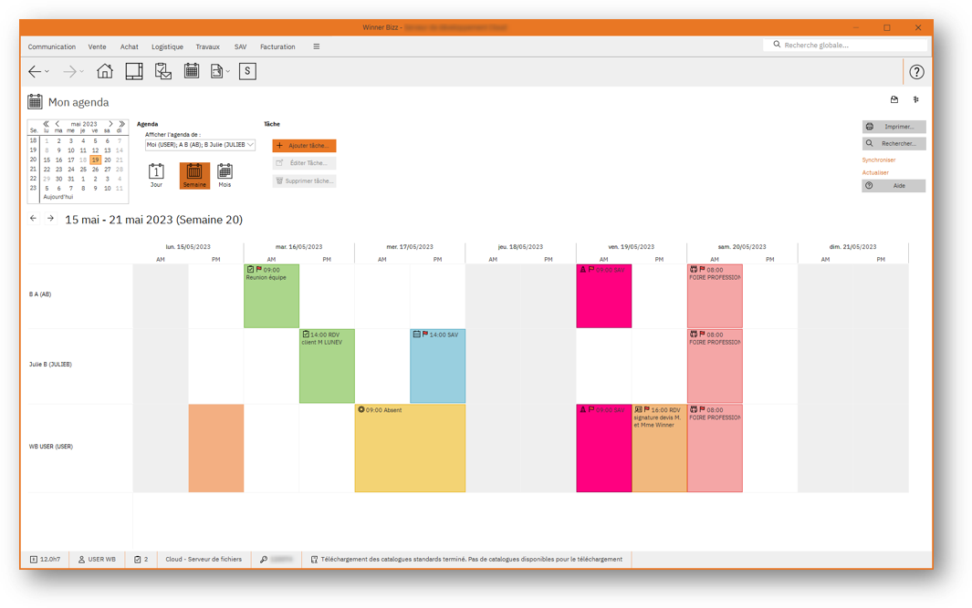Click the Home icon in the toolbar
Viewport: 972px width, 608px height.
point(105,70)
